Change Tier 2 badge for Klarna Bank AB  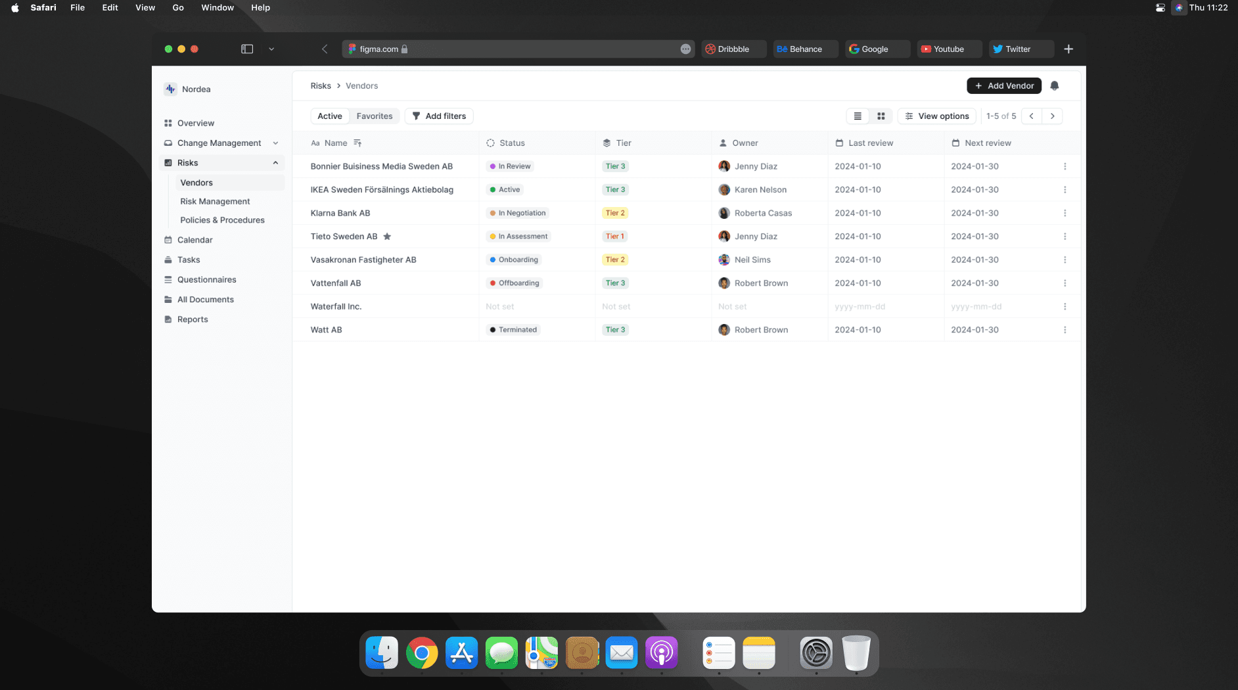point(615,213)
